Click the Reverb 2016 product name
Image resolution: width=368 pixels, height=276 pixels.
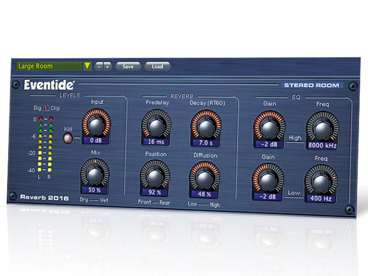(44, 198)
